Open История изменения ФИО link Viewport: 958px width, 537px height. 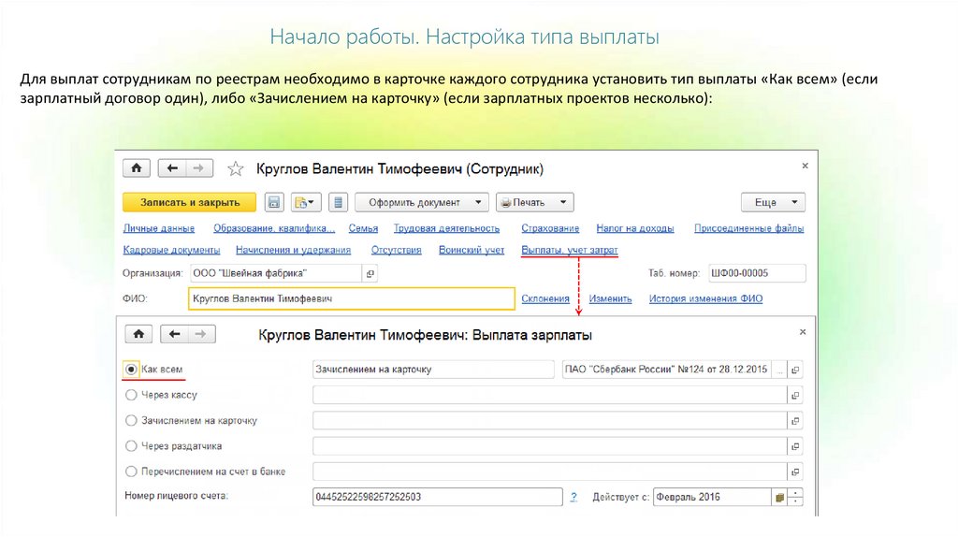pyautogui.click(x=705, y=298)
